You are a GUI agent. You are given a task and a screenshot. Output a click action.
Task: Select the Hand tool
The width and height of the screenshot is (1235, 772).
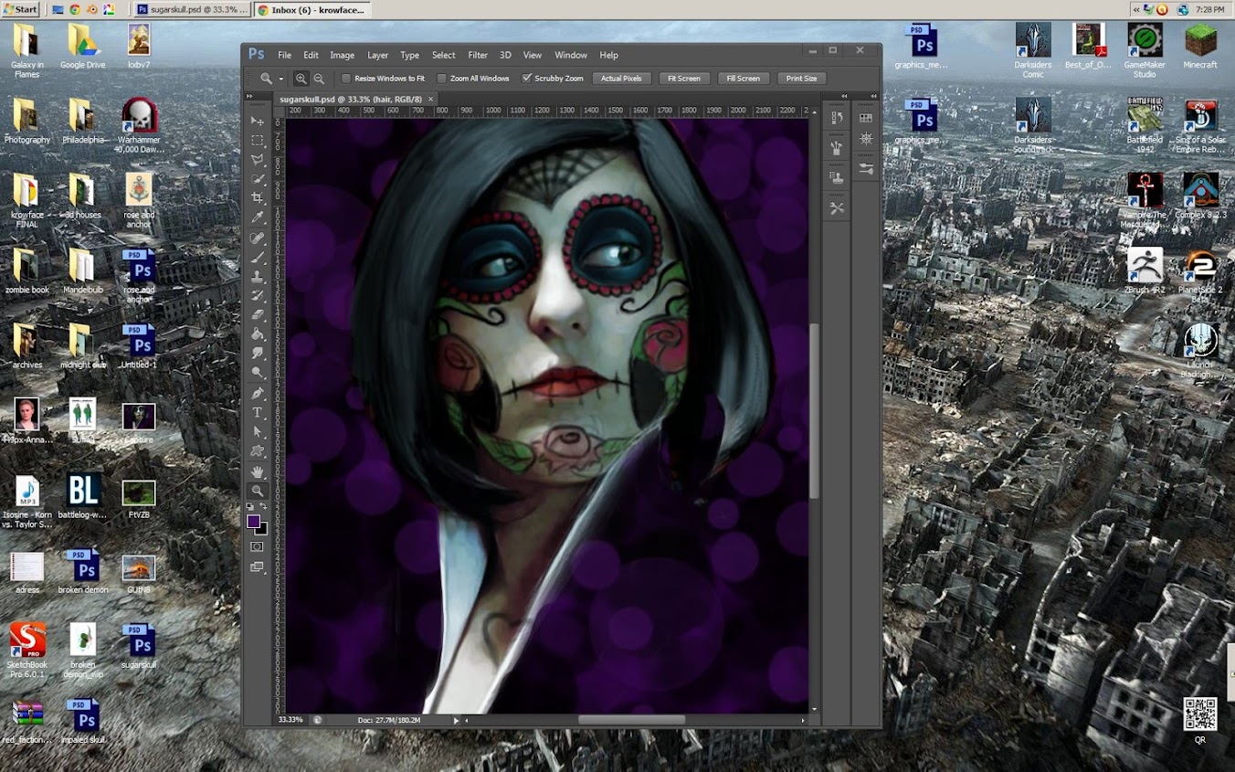point(258,471)
